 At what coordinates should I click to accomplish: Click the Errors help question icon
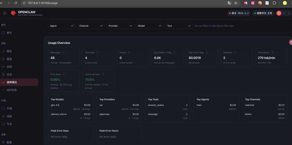[128, 52]
